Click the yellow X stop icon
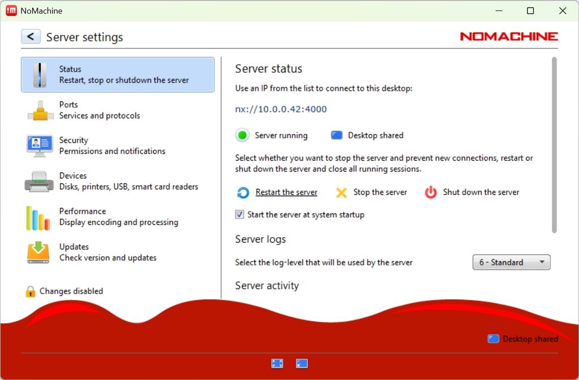The height and width of the screenshot is (380, 579). coord(341,193)
